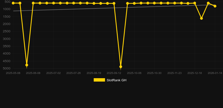
Task: Click the 2025-07-26 x-axis label
Action: 73,73
